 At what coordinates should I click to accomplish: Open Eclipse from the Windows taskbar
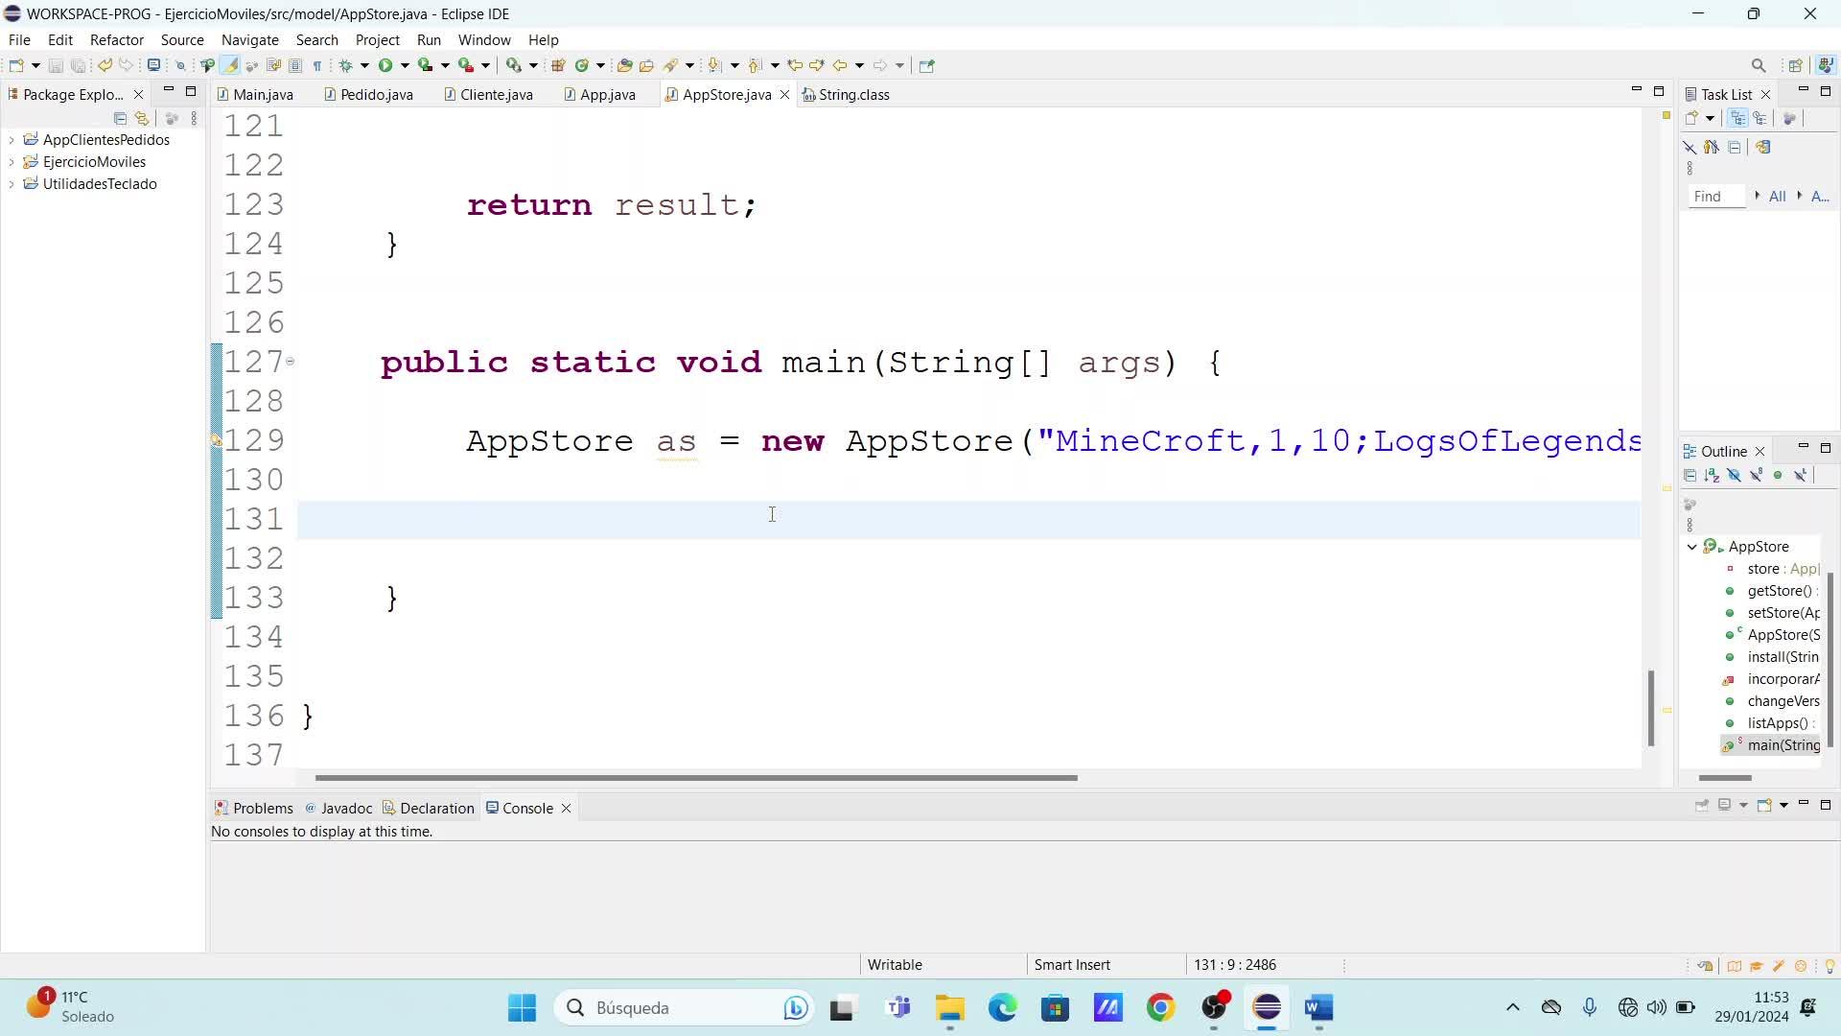[1267, 1007]
